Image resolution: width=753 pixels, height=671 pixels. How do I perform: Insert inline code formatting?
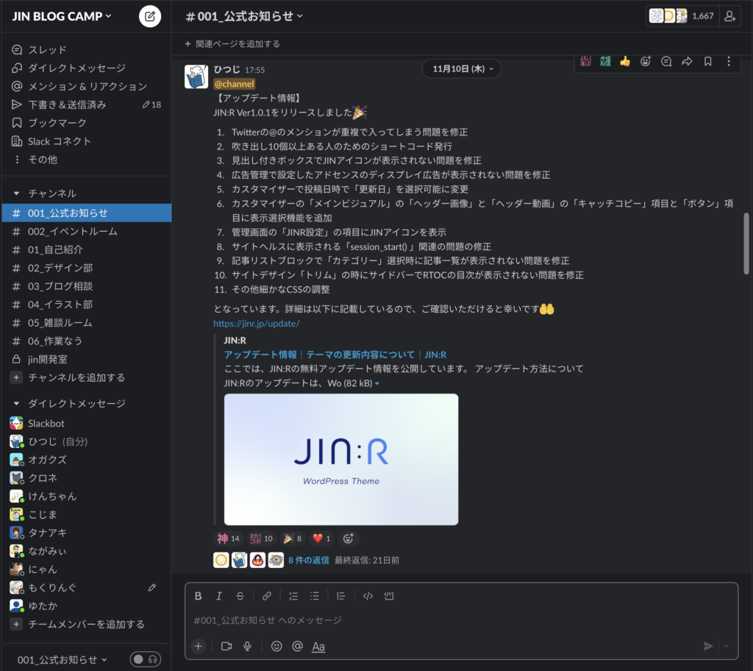click(368, 596)
